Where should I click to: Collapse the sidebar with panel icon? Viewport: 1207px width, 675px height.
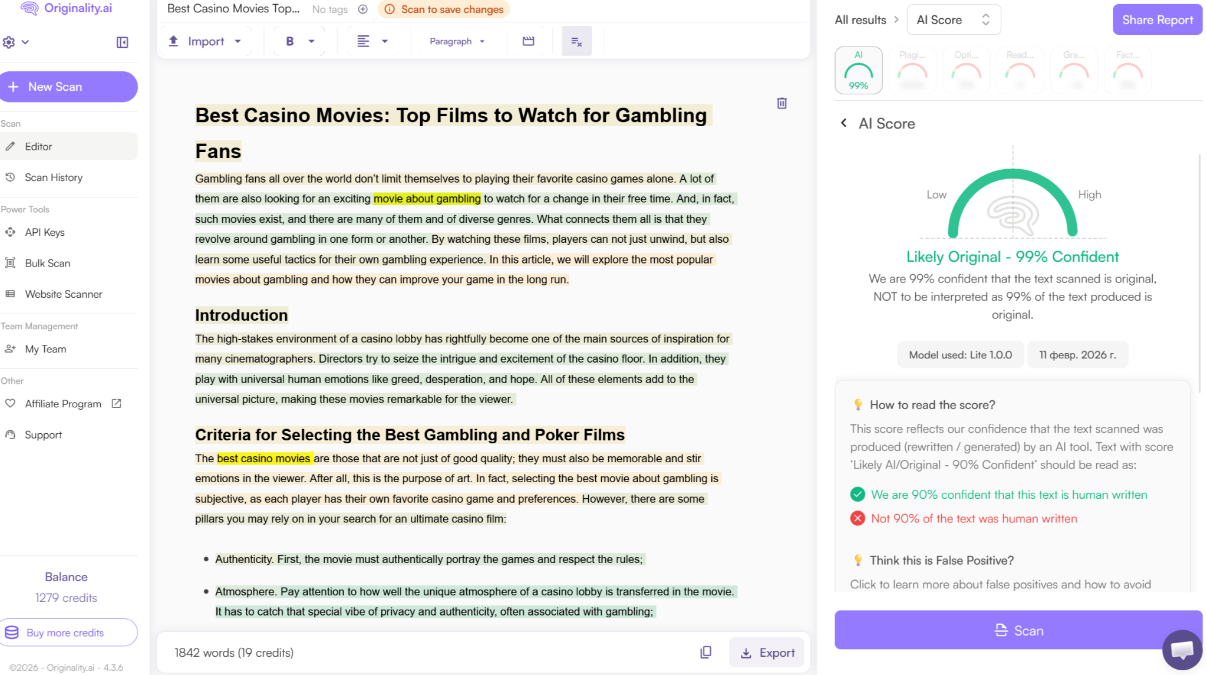122,42
